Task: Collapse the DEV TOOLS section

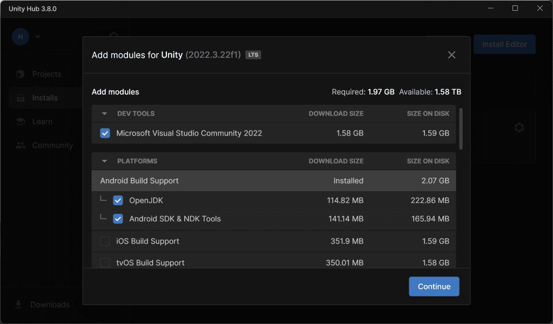Action: (104, 114)
